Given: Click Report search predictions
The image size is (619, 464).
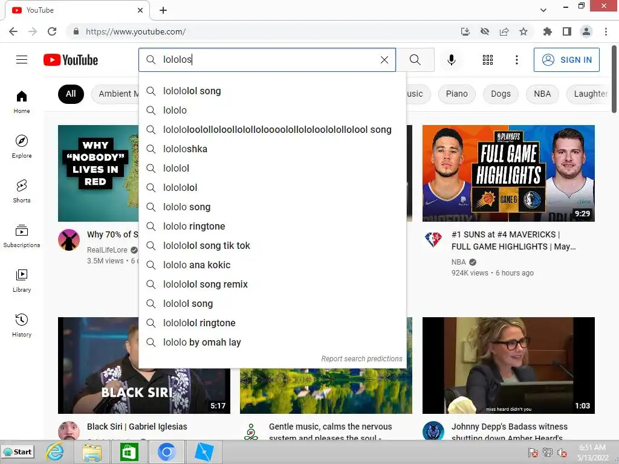Looking at the screenshot, I should point(361,359).
